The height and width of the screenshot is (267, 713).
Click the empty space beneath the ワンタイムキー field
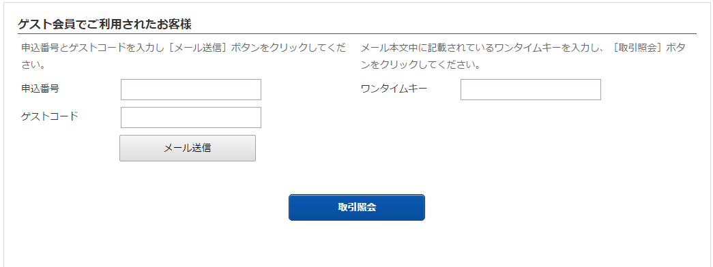click(x=531, y=136)
